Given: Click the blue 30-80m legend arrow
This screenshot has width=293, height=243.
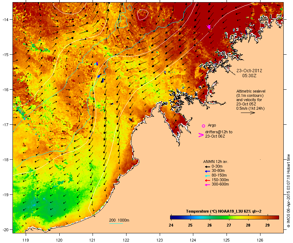Looking at the screenshot, I should tap(207, 171).
